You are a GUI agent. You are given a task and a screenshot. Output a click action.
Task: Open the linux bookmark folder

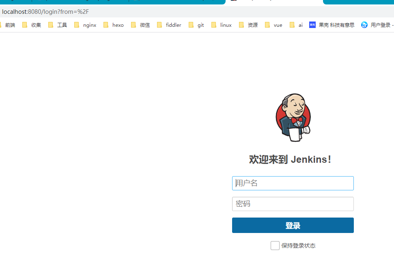(222, 25)
